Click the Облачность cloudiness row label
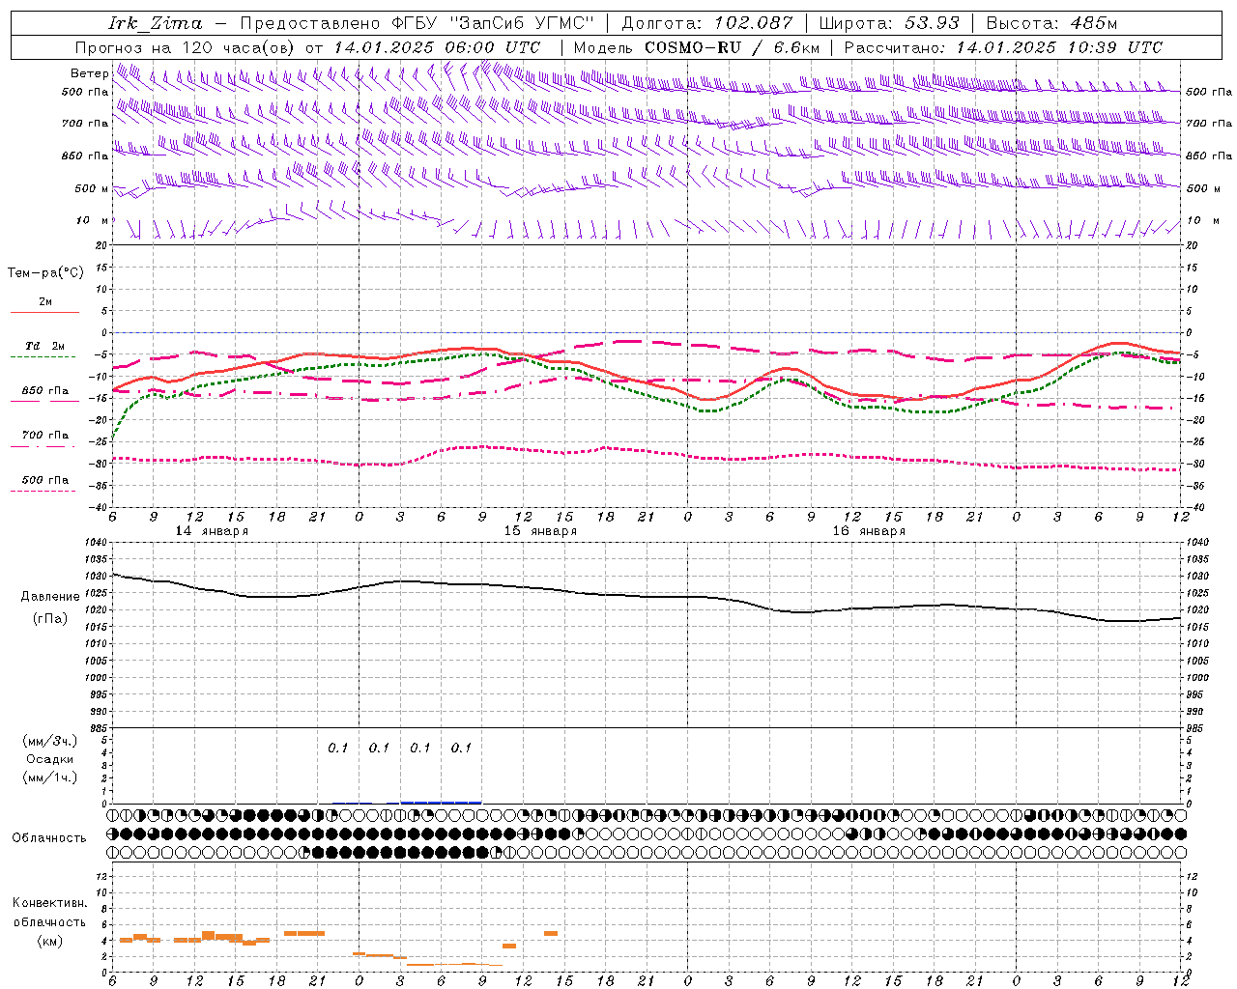The width and height of the screenshot is (1237, 989). (x=49, y=837)
